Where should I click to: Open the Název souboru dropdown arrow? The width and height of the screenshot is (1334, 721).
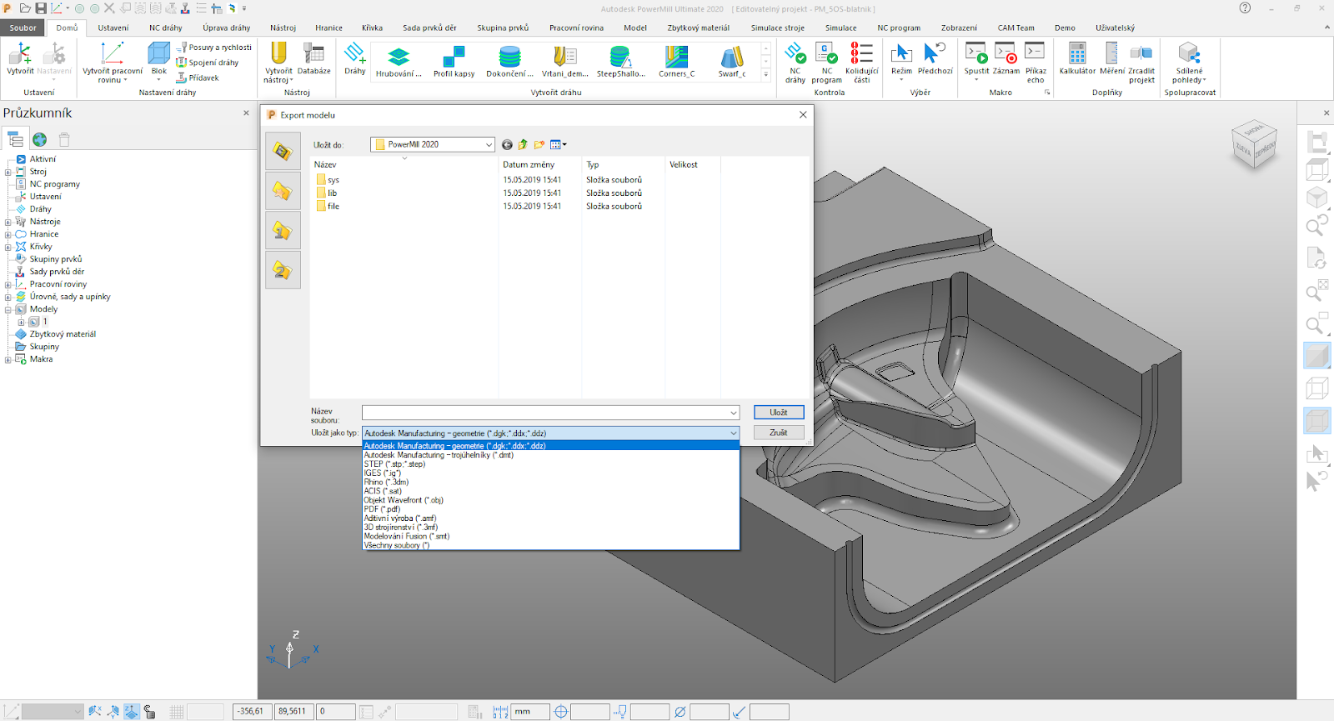click(734, 413)
